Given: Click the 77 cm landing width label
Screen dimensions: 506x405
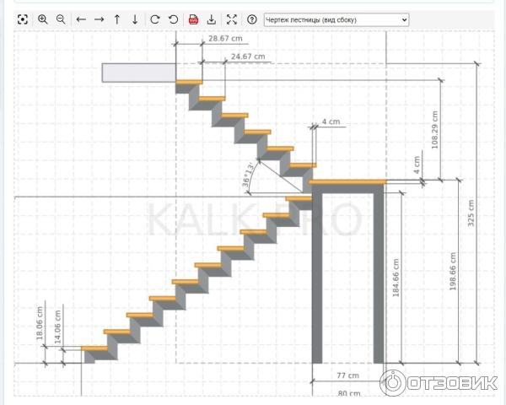Looking at the screenshot, I should (x=347, y=375).
